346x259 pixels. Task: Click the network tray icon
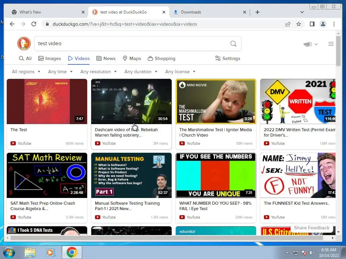295,253
